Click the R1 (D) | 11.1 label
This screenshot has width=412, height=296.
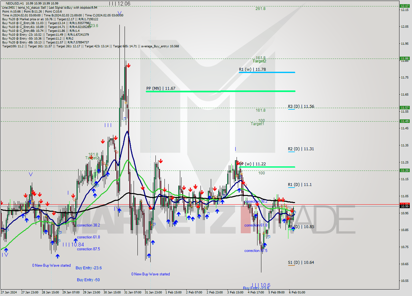coord(300,184)
